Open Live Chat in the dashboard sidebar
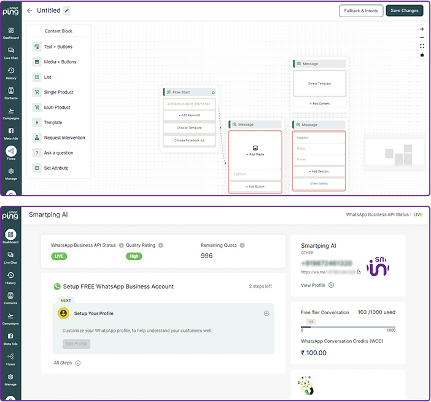 (10, 258)
